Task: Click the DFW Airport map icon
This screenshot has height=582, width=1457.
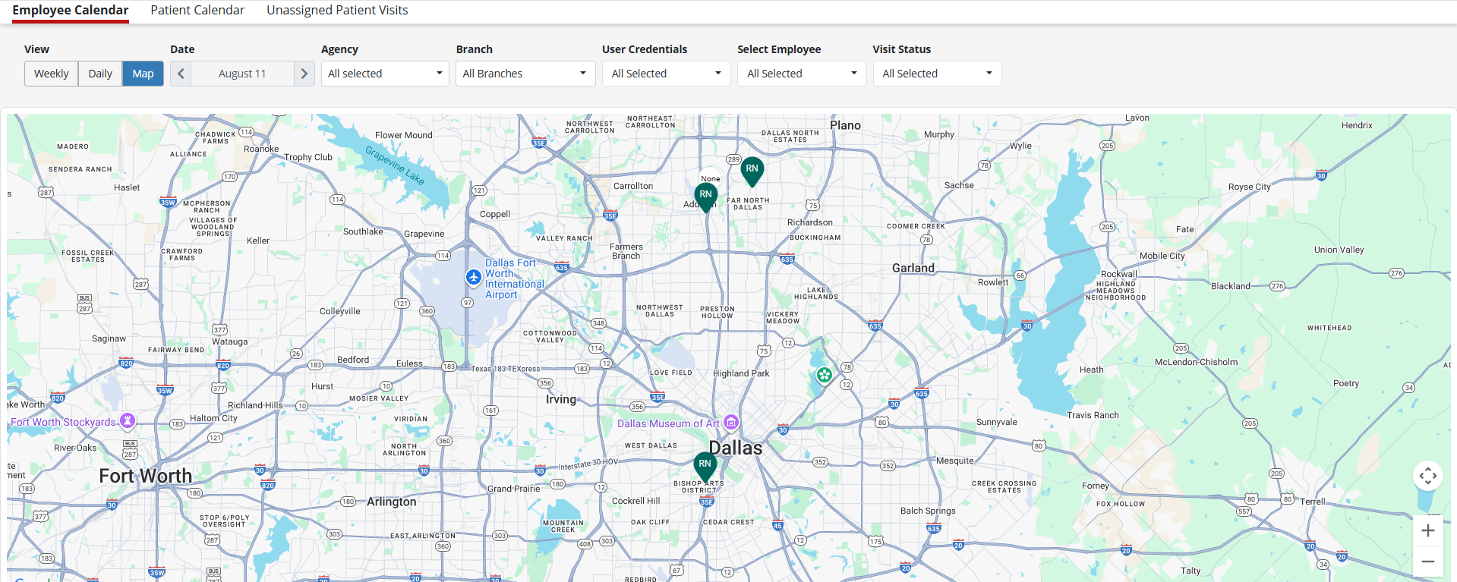Action: [x=474, y=278]
